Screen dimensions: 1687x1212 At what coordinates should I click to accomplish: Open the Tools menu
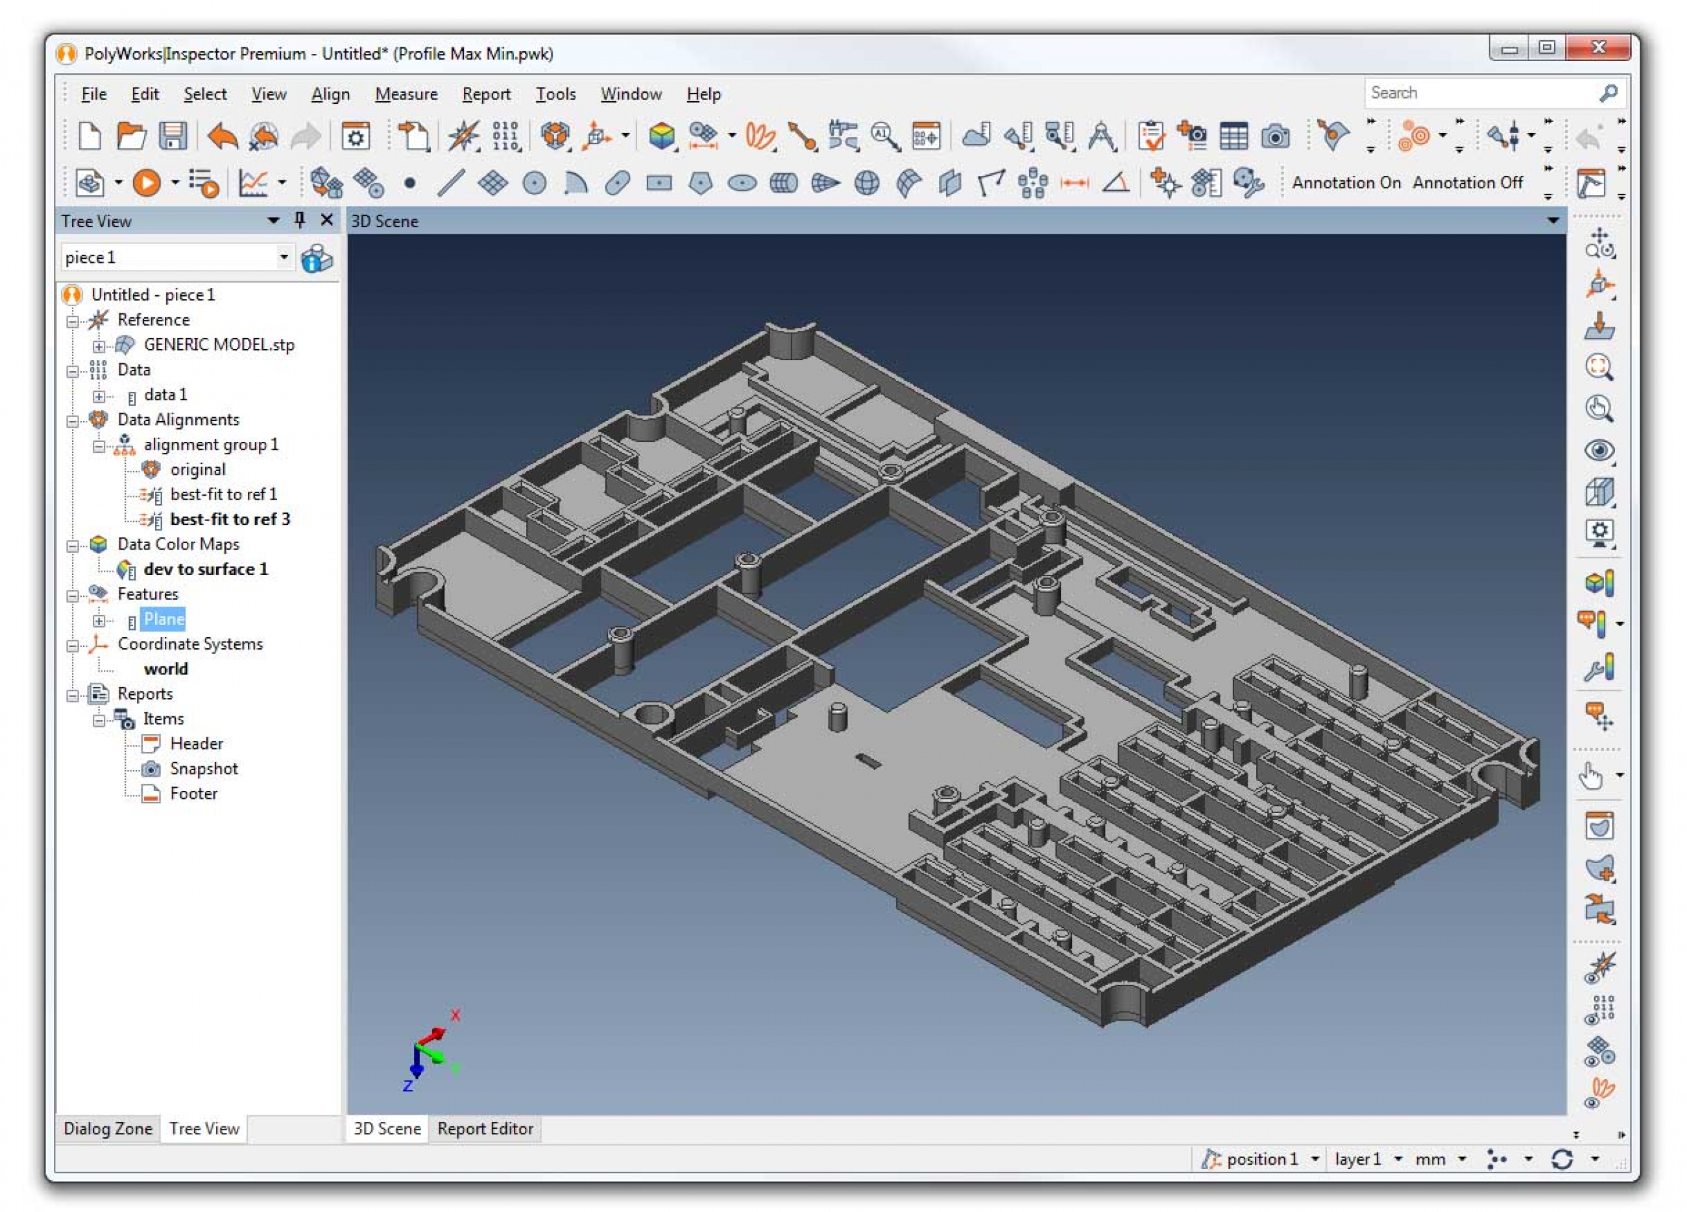[x=555, y=93]
